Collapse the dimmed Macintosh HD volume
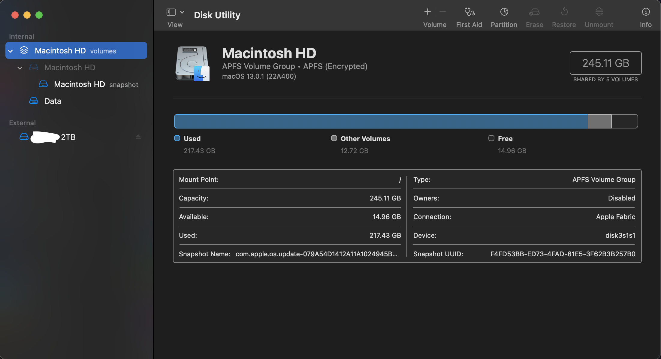 pyautogui.click(x=20, y=68)
